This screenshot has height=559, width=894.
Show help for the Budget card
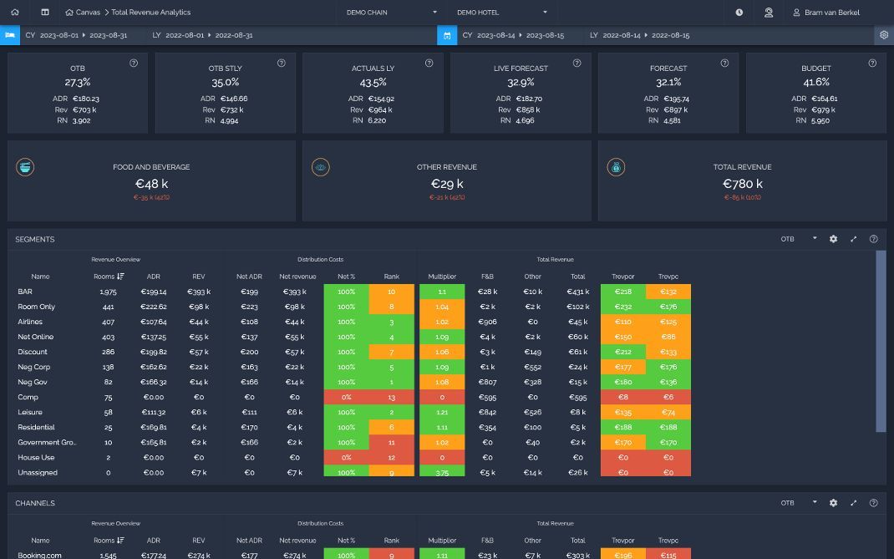pyautogui.click(x=872, y=64)
